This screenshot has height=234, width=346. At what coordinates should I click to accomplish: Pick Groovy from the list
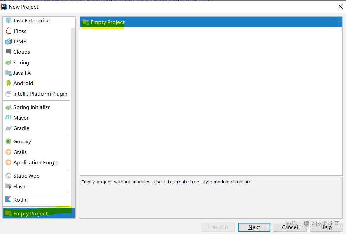[37, 141]
